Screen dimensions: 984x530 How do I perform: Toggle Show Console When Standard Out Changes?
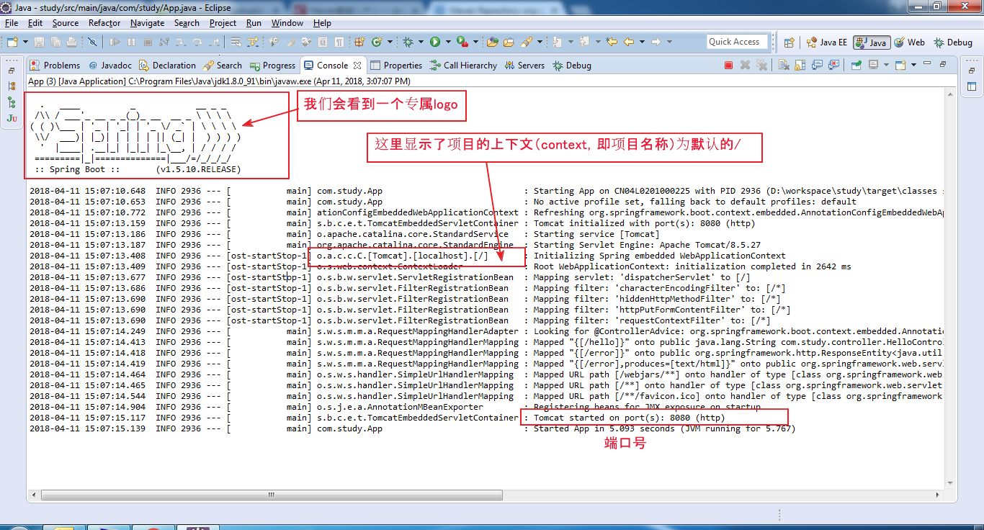(x=817, y=65)
